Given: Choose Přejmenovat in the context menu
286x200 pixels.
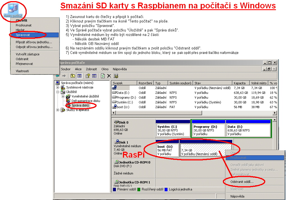Looking at the screenshot, I should [x=35, y=64].
